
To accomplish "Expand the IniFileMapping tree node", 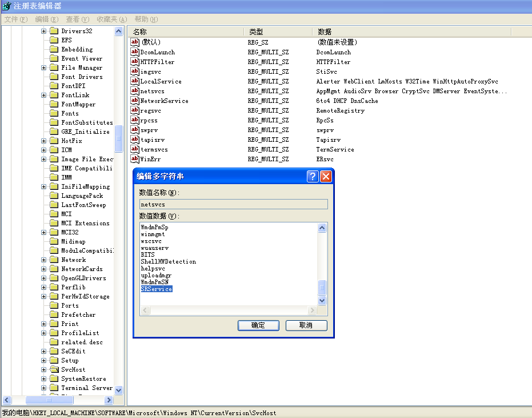I will (x=44, y=186).
